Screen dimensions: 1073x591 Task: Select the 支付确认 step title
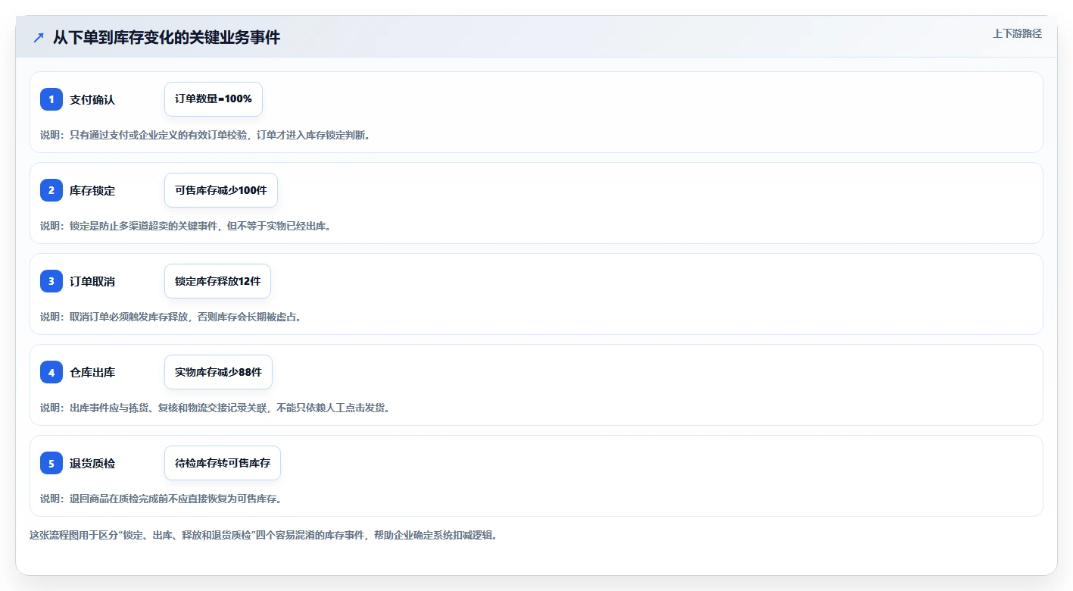pos(92,99)
